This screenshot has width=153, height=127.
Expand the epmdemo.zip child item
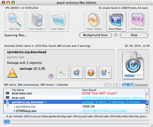pos(14,107)
